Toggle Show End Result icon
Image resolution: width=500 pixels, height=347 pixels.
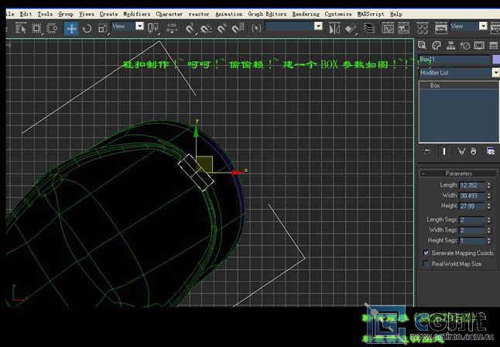[x=444, y=151]
